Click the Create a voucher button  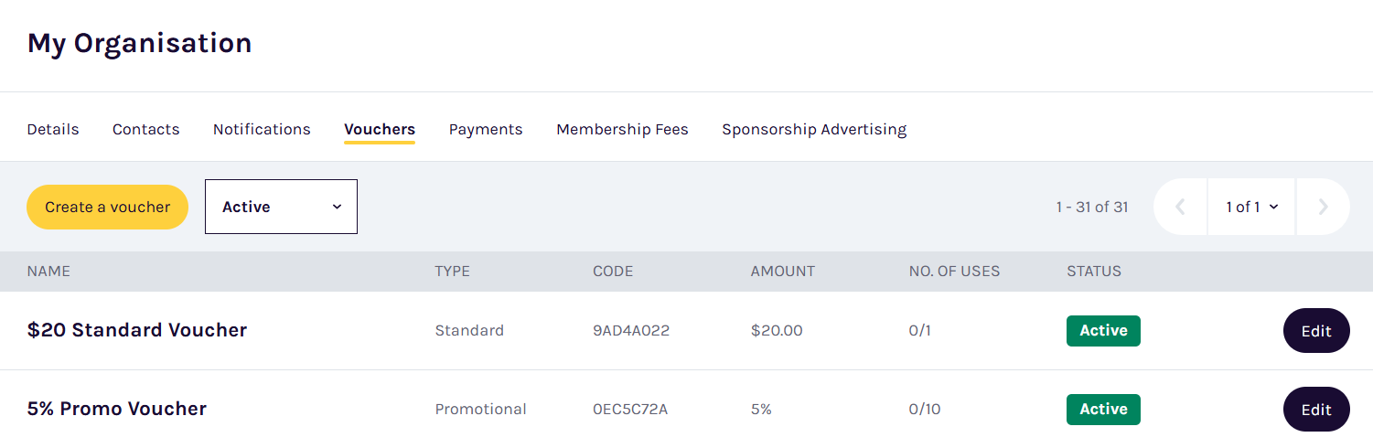[x=107, y=208]
